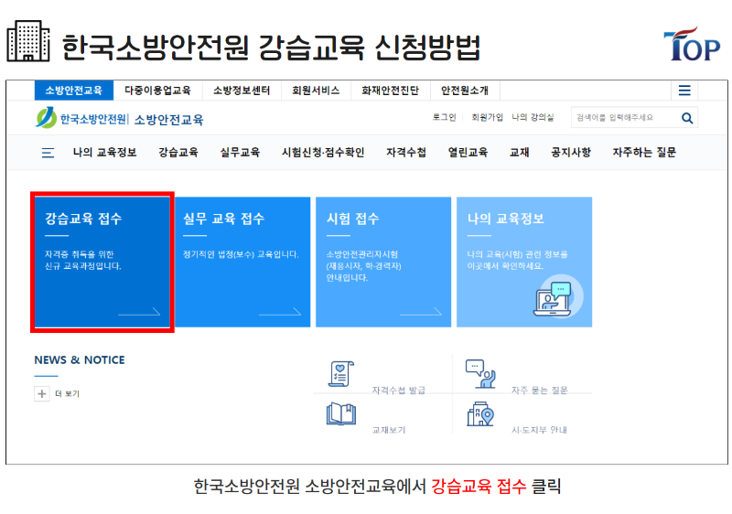Click the arrow in 강습교육 접수 tile
The image size is (732, 514).
(139, 312)
